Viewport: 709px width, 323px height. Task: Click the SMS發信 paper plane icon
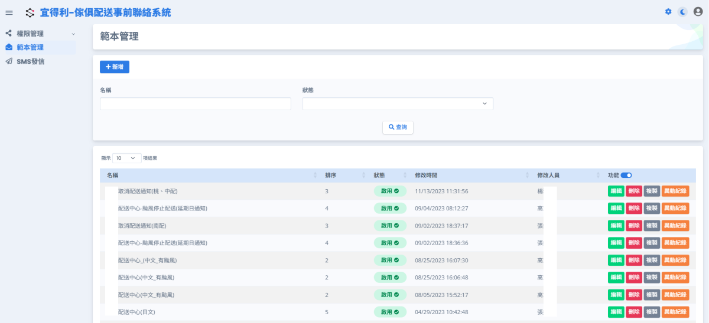(9, 61)
